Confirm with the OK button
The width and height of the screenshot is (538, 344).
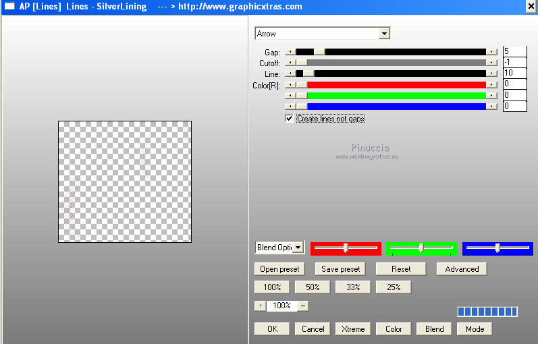pos(272,329)
